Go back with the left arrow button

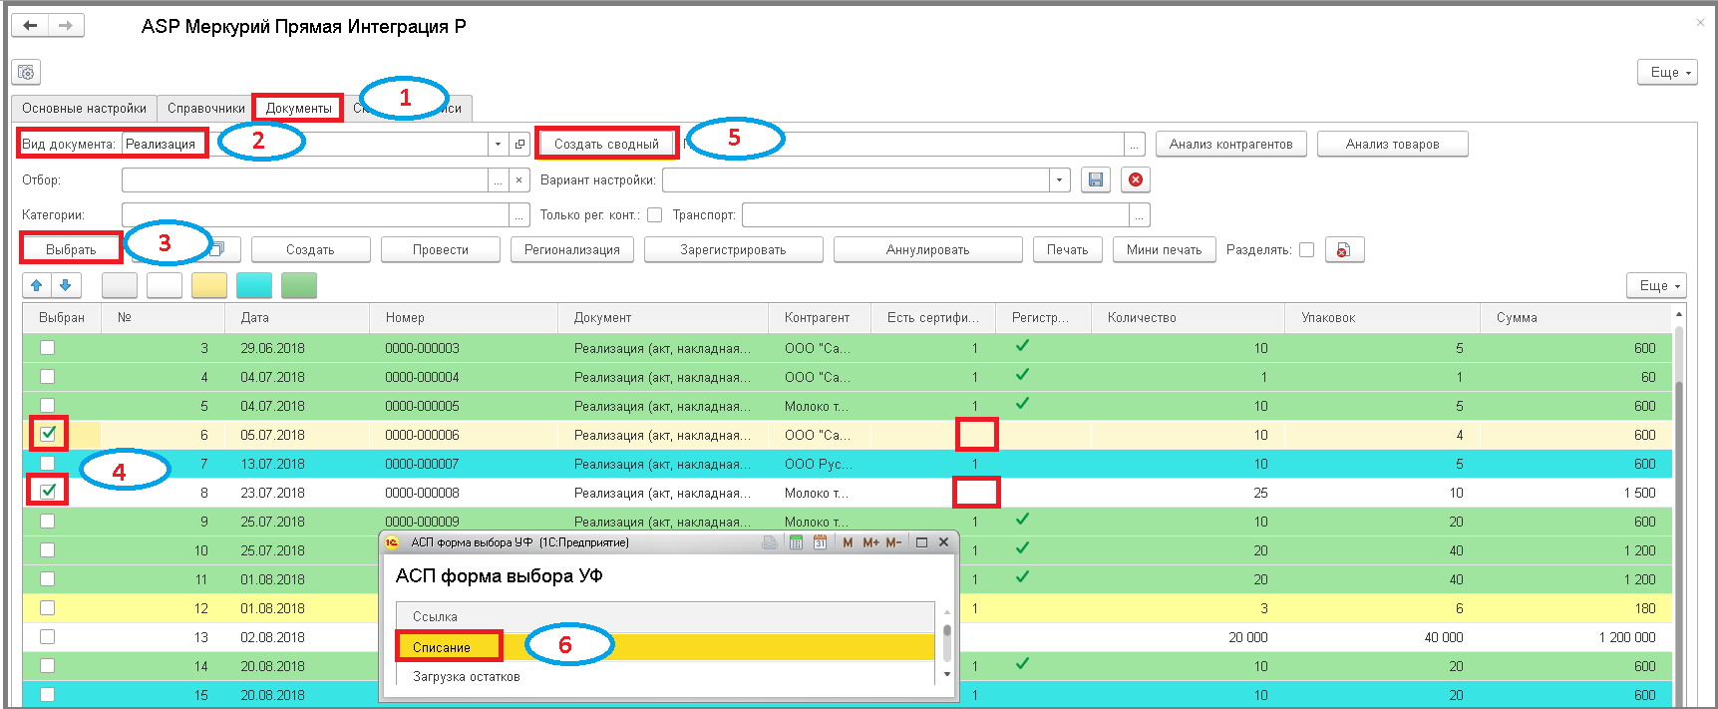tap(30, 26)
